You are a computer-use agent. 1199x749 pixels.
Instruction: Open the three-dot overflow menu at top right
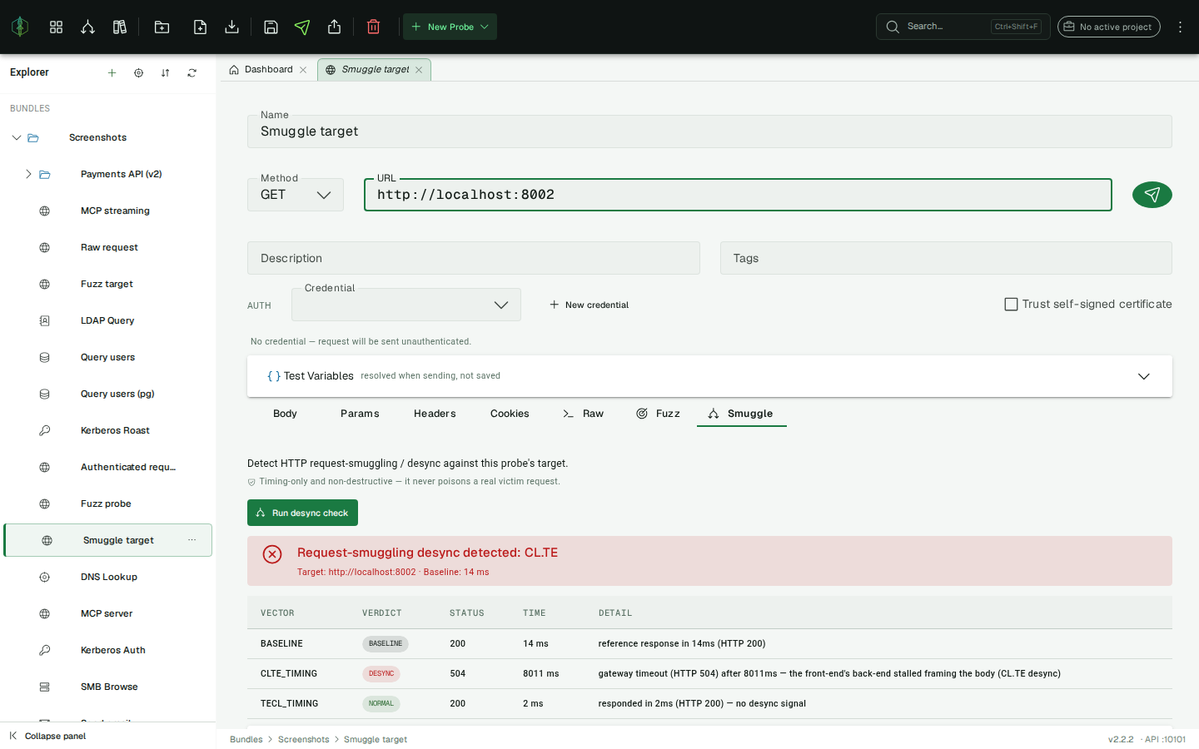pyautogui.click(x=1180, y=27)
